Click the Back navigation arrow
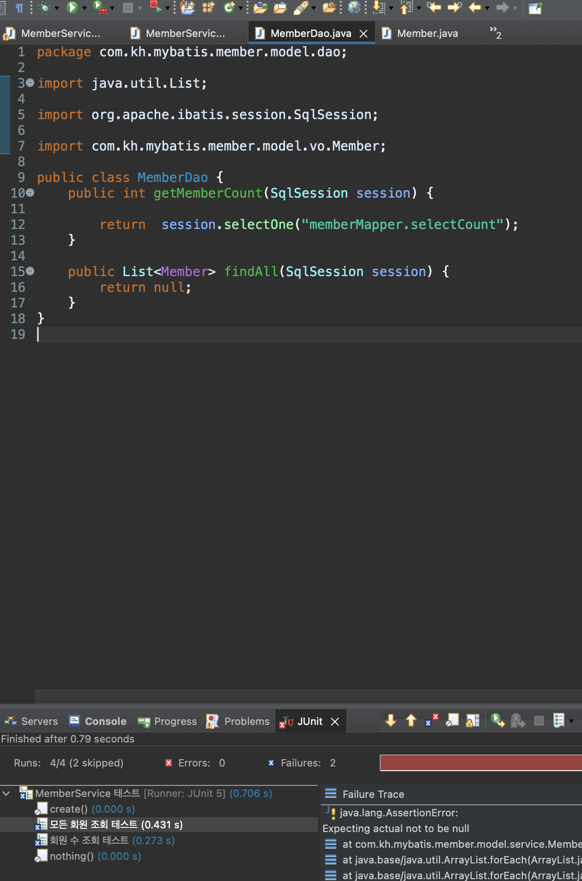Image resolution: width=582 pixels, height=881 pixels. point(475,7)
